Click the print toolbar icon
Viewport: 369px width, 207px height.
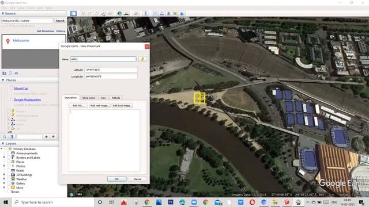tap(161, 14)
